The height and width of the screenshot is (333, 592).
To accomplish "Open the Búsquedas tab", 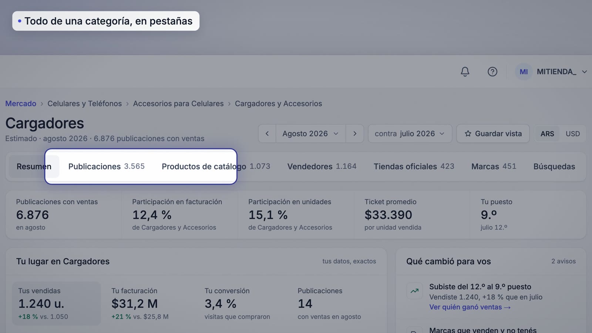I will pyautogui.click(x=554, y=166).
